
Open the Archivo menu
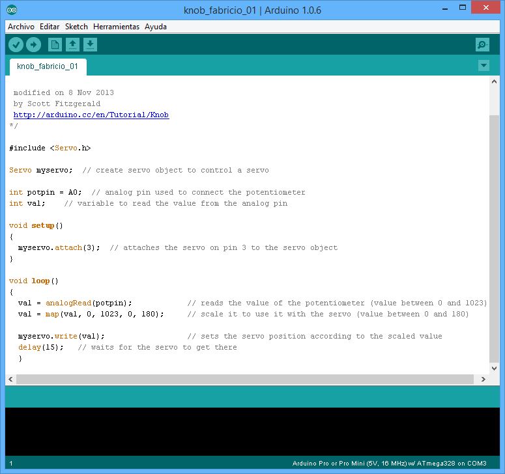[21, 27]
